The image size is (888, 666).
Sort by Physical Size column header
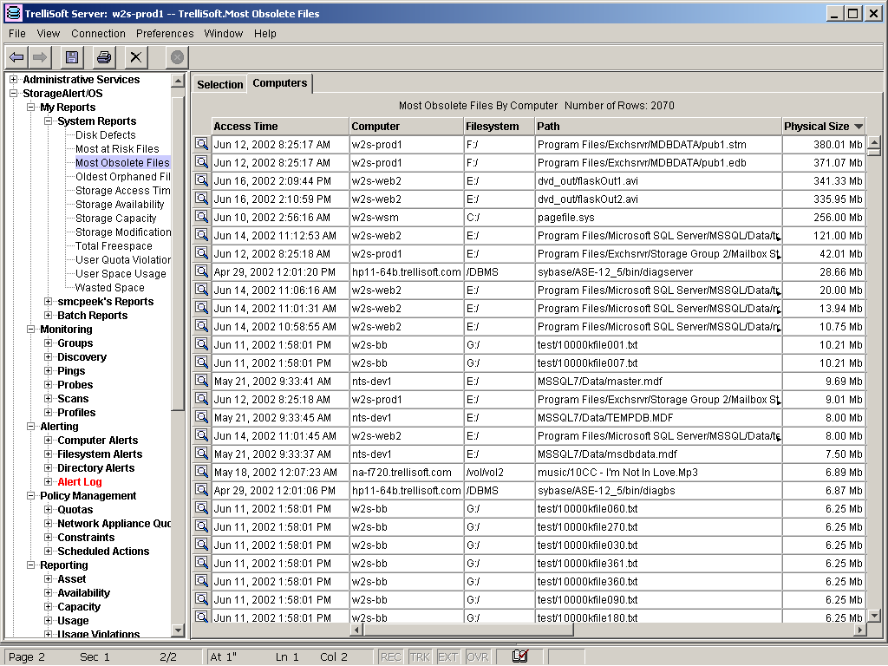(824, 127)
